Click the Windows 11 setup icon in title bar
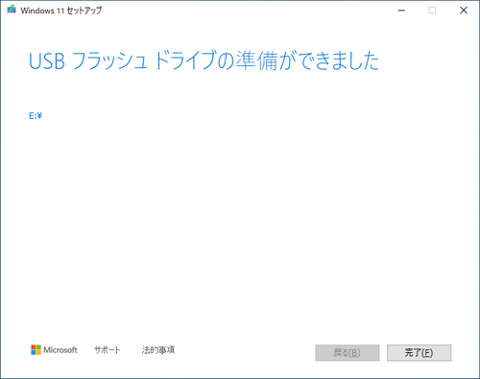 click(x=12, y=10)
